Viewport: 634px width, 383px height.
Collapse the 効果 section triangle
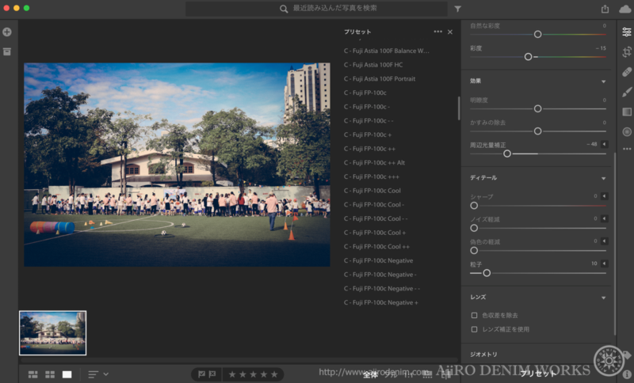click(604, 82)
